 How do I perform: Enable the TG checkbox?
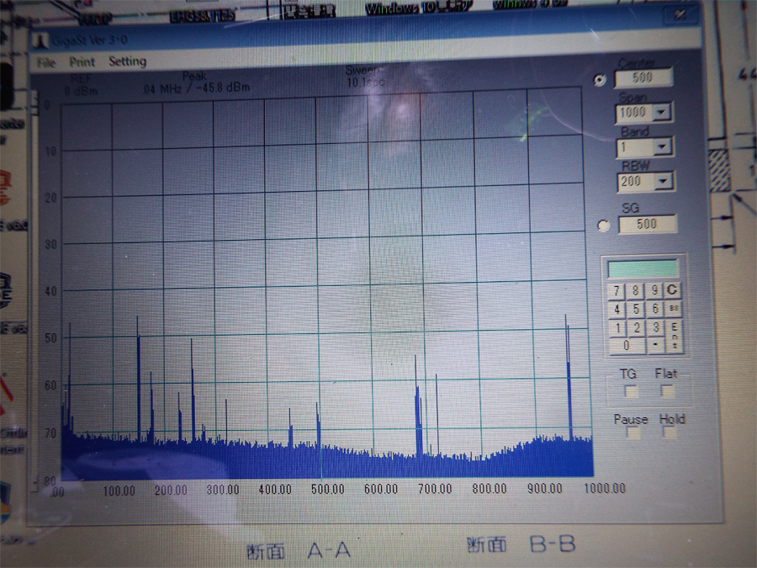[631, 391]
